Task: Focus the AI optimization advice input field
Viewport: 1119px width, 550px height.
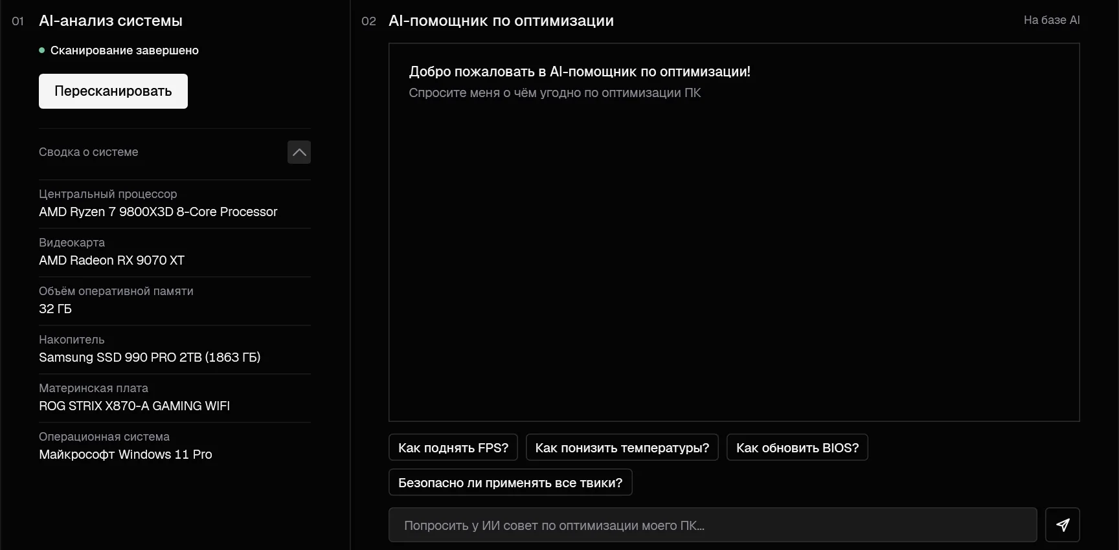Action: pos(712,525)
